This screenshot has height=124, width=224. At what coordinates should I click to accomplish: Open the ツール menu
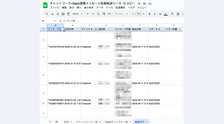tap(109, 8)
